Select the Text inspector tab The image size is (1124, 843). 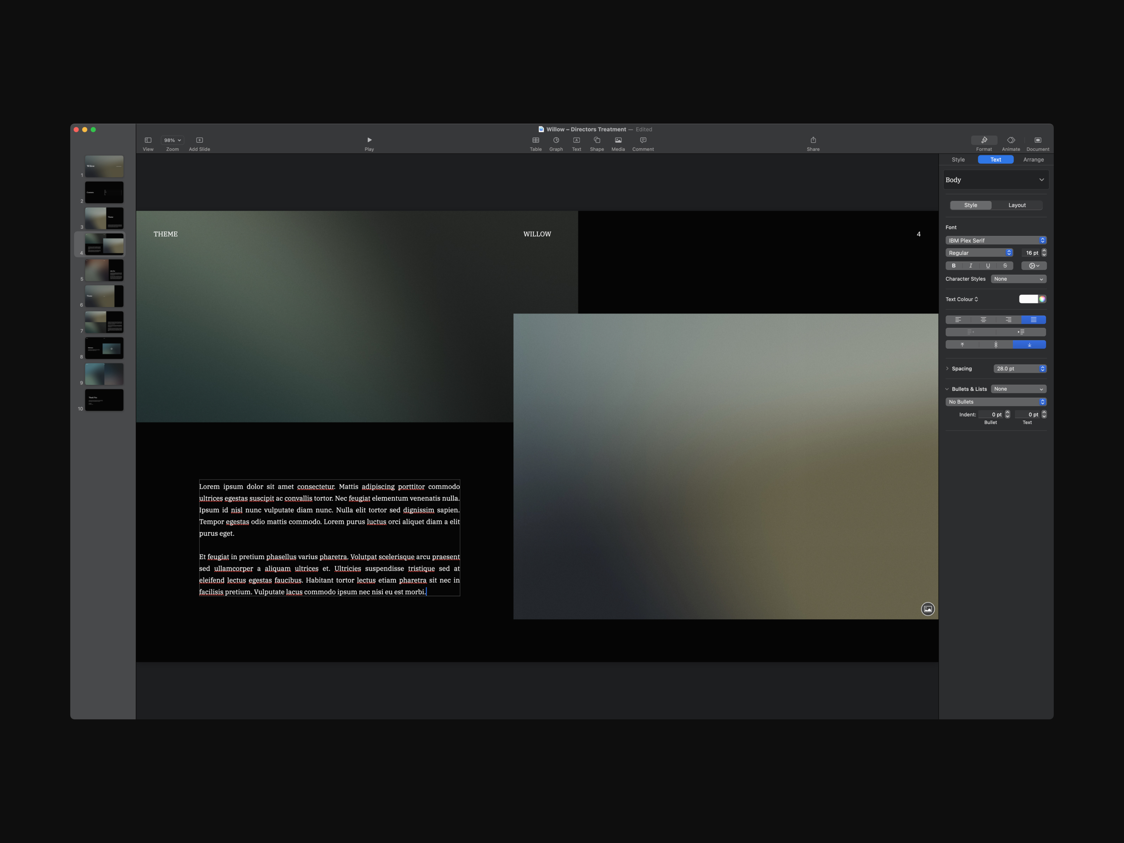pos(995,159)
